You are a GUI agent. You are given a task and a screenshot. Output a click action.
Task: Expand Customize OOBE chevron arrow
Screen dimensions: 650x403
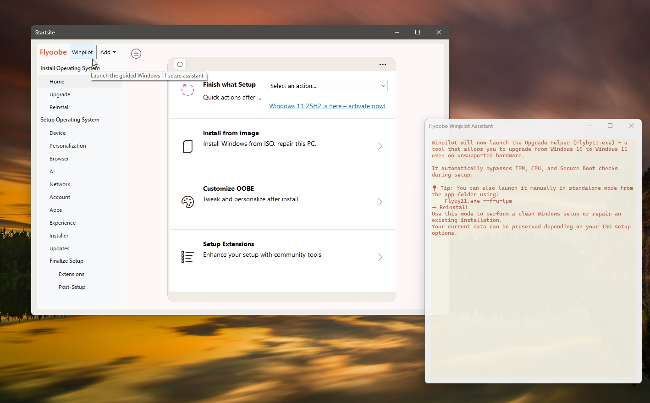[x=380, y=202]
